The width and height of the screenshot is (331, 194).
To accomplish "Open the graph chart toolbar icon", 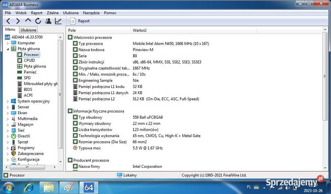I will point(58,21).
